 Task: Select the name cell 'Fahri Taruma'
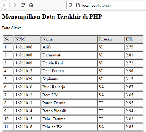(69, 119)
